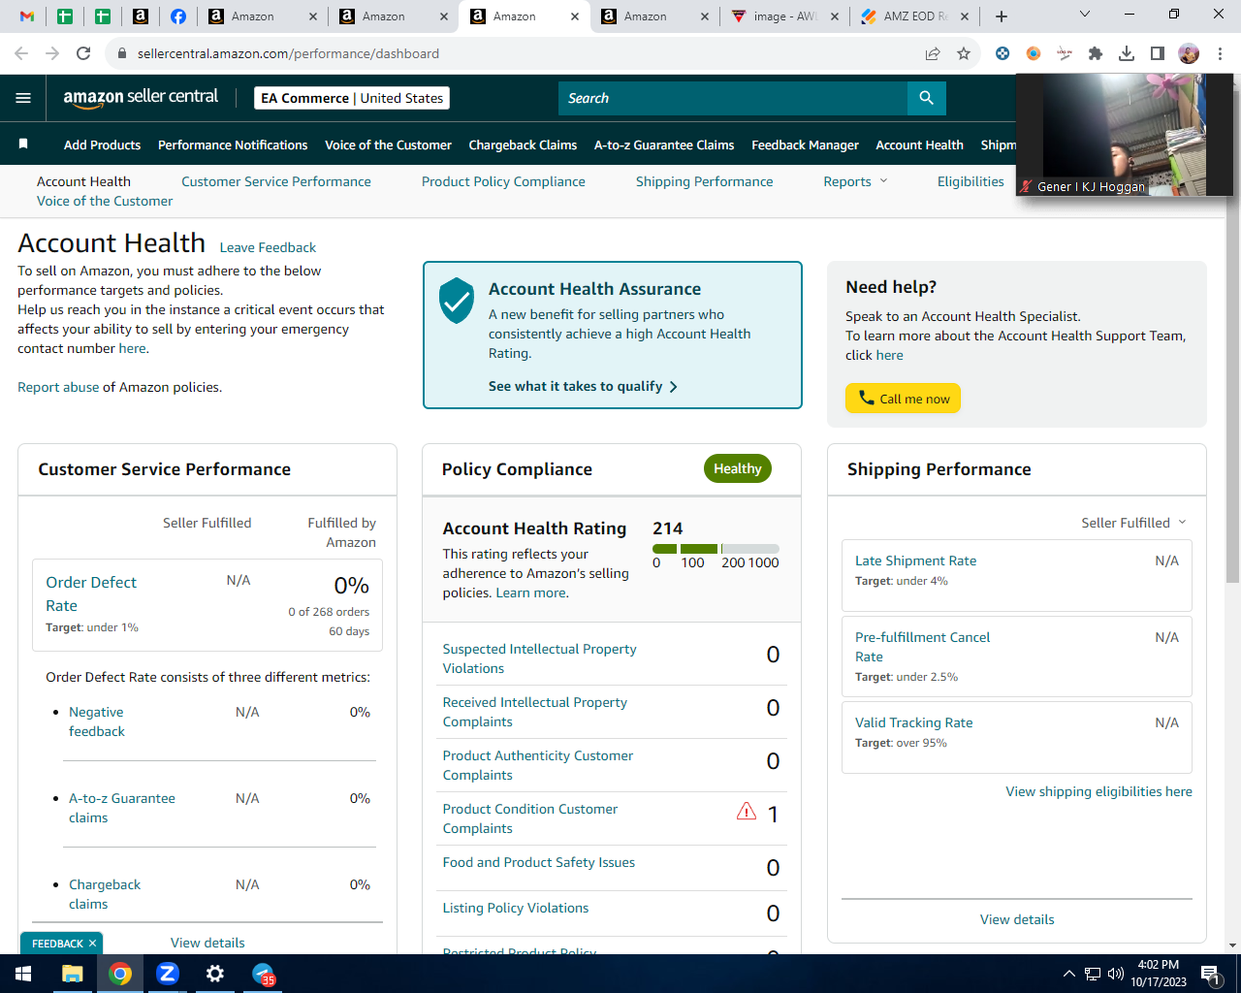
Task: Click the share page icon in address bar
Action: [x=933, y=53]
